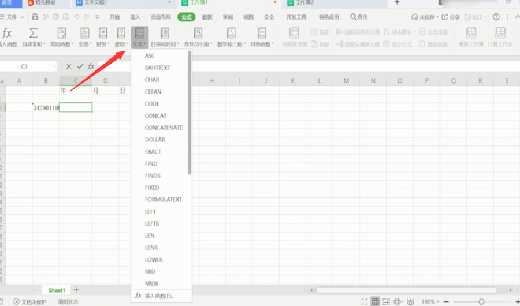Viewport: 520px width, 306px height.
Task: Switch to the 文字文稿1 document tab
Action: click(124, 3)
